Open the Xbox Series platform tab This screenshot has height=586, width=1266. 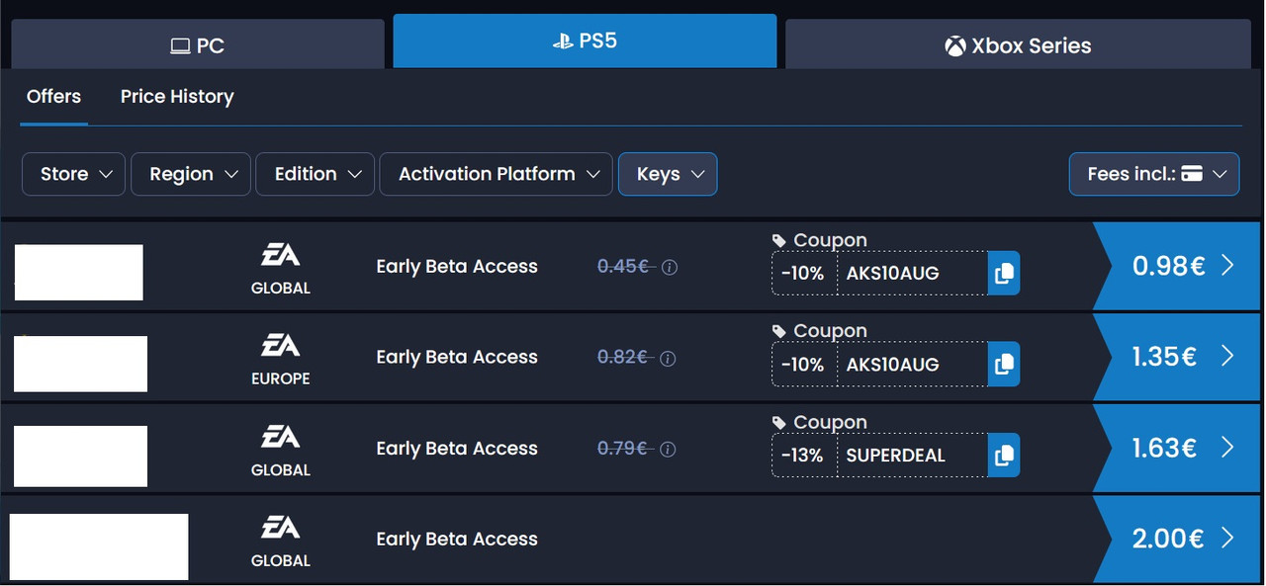pyautogui.click(x=1018, y=45)
